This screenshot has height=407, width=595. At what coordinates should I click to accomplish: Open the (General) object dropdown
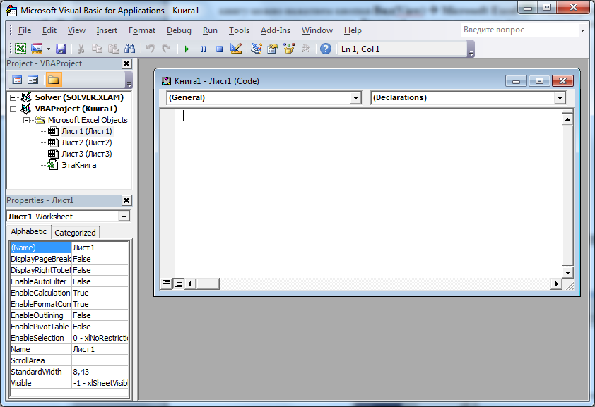[x=355, y=98]
